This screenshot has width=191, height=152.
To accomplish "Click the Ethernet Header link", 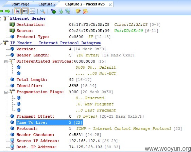I will [28, 18].
